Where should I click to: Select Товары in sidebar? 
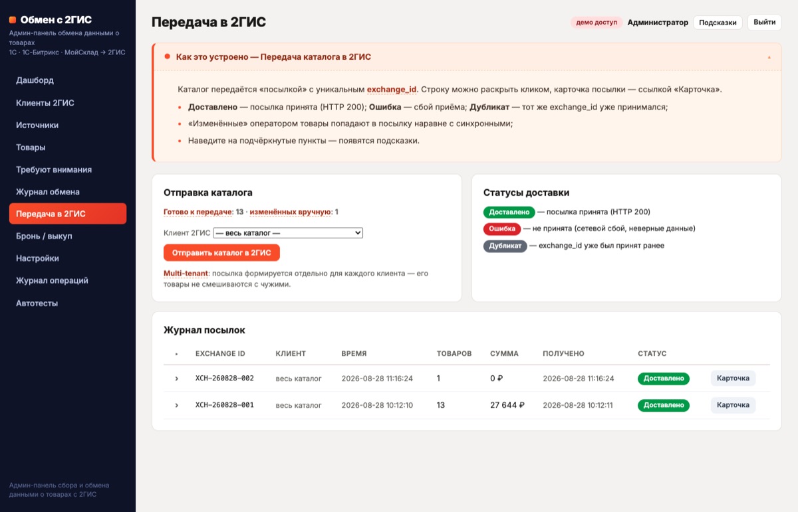[x=68, y=147]
